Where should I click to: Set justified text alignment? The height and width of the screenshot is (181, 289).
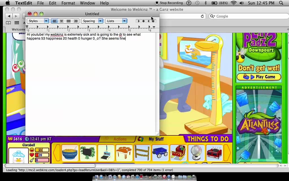68,21
